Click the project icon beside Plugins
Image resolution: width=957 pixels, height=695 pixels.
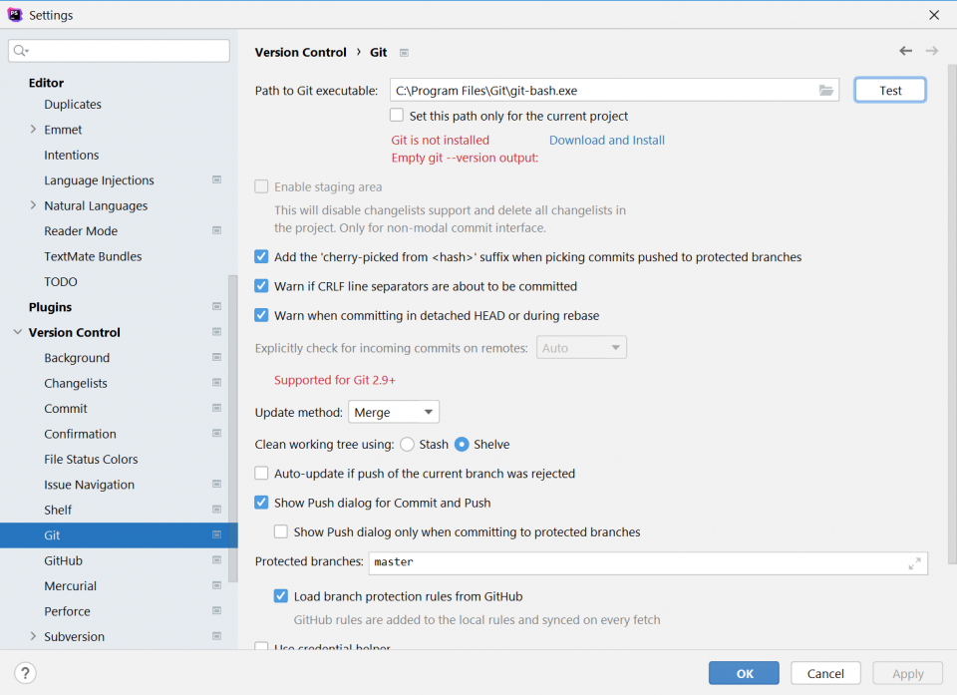tap(216, 306)
